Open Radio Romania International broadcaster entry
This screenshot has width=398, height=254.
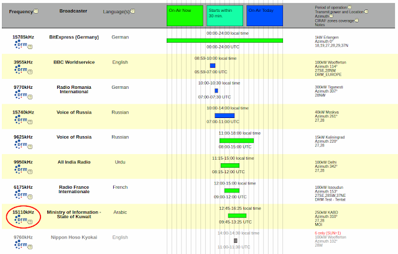[x=74, y=89]
